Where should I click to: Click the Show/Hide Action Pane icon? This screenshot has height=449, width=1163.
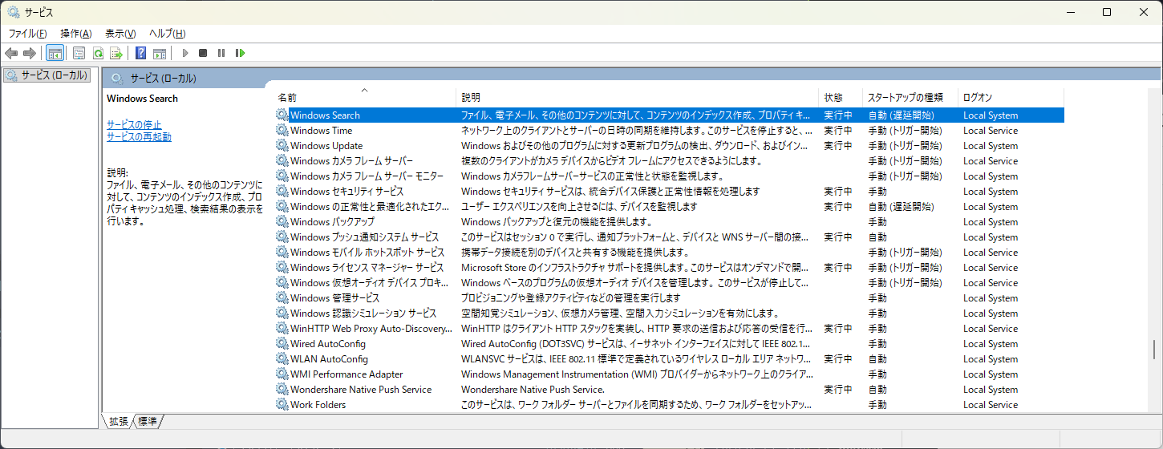[160, 54]
